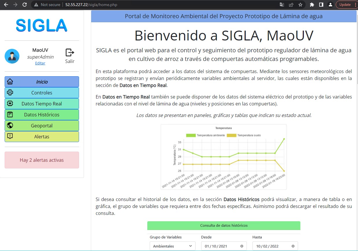This screenshot has width=358, height=251.
Task: Click the Consulta de datos históricos header
Action: [224, 226]
